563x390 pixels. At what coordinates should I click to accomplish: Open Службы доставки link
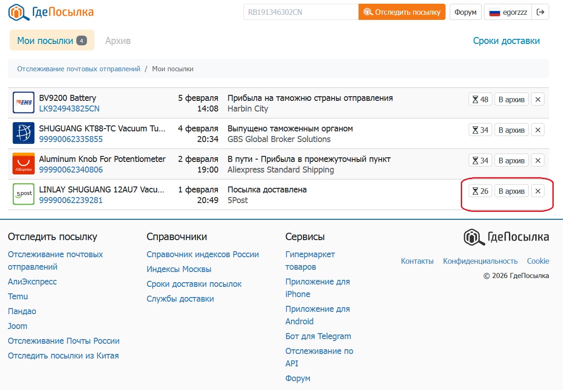click(x=180, y=299)
